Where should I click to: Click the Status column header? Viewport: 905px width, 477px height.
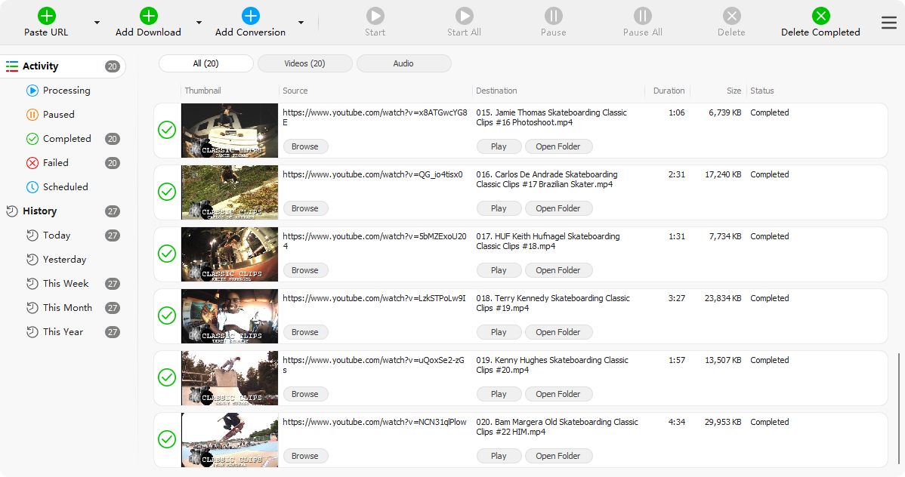click(x=762, y=91)
